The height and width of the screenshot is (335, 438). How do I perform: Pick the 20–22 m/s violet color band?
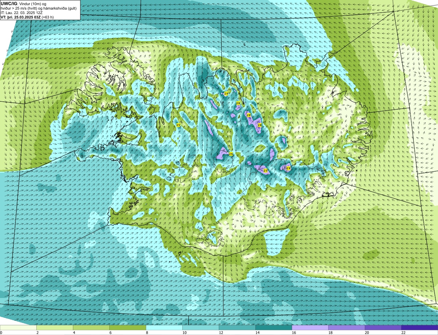(x=383, y=328)
